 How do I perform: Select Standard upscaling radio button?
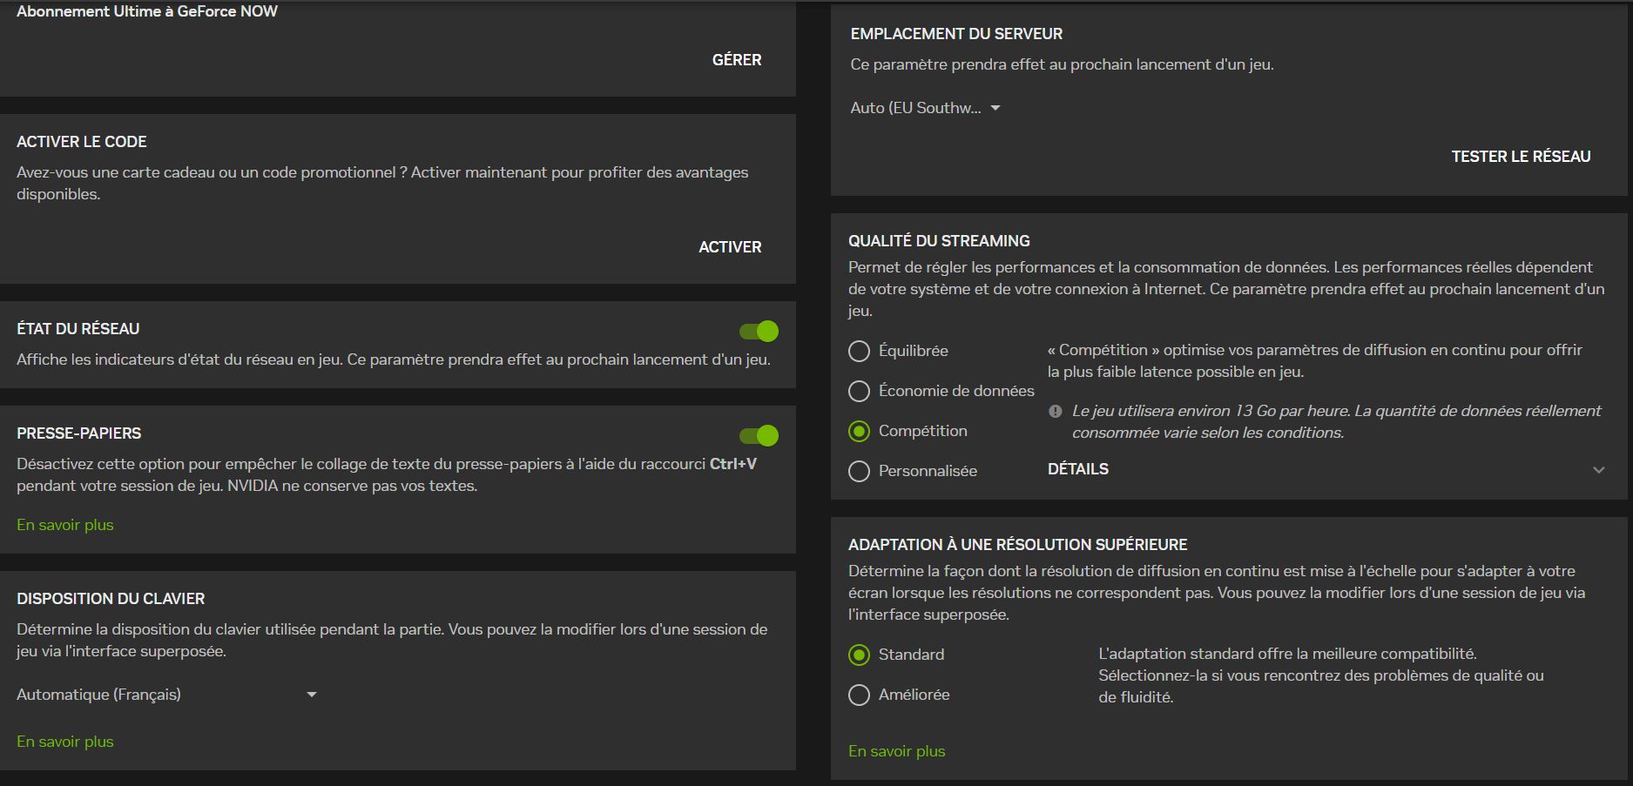click(x=859, y=655)
